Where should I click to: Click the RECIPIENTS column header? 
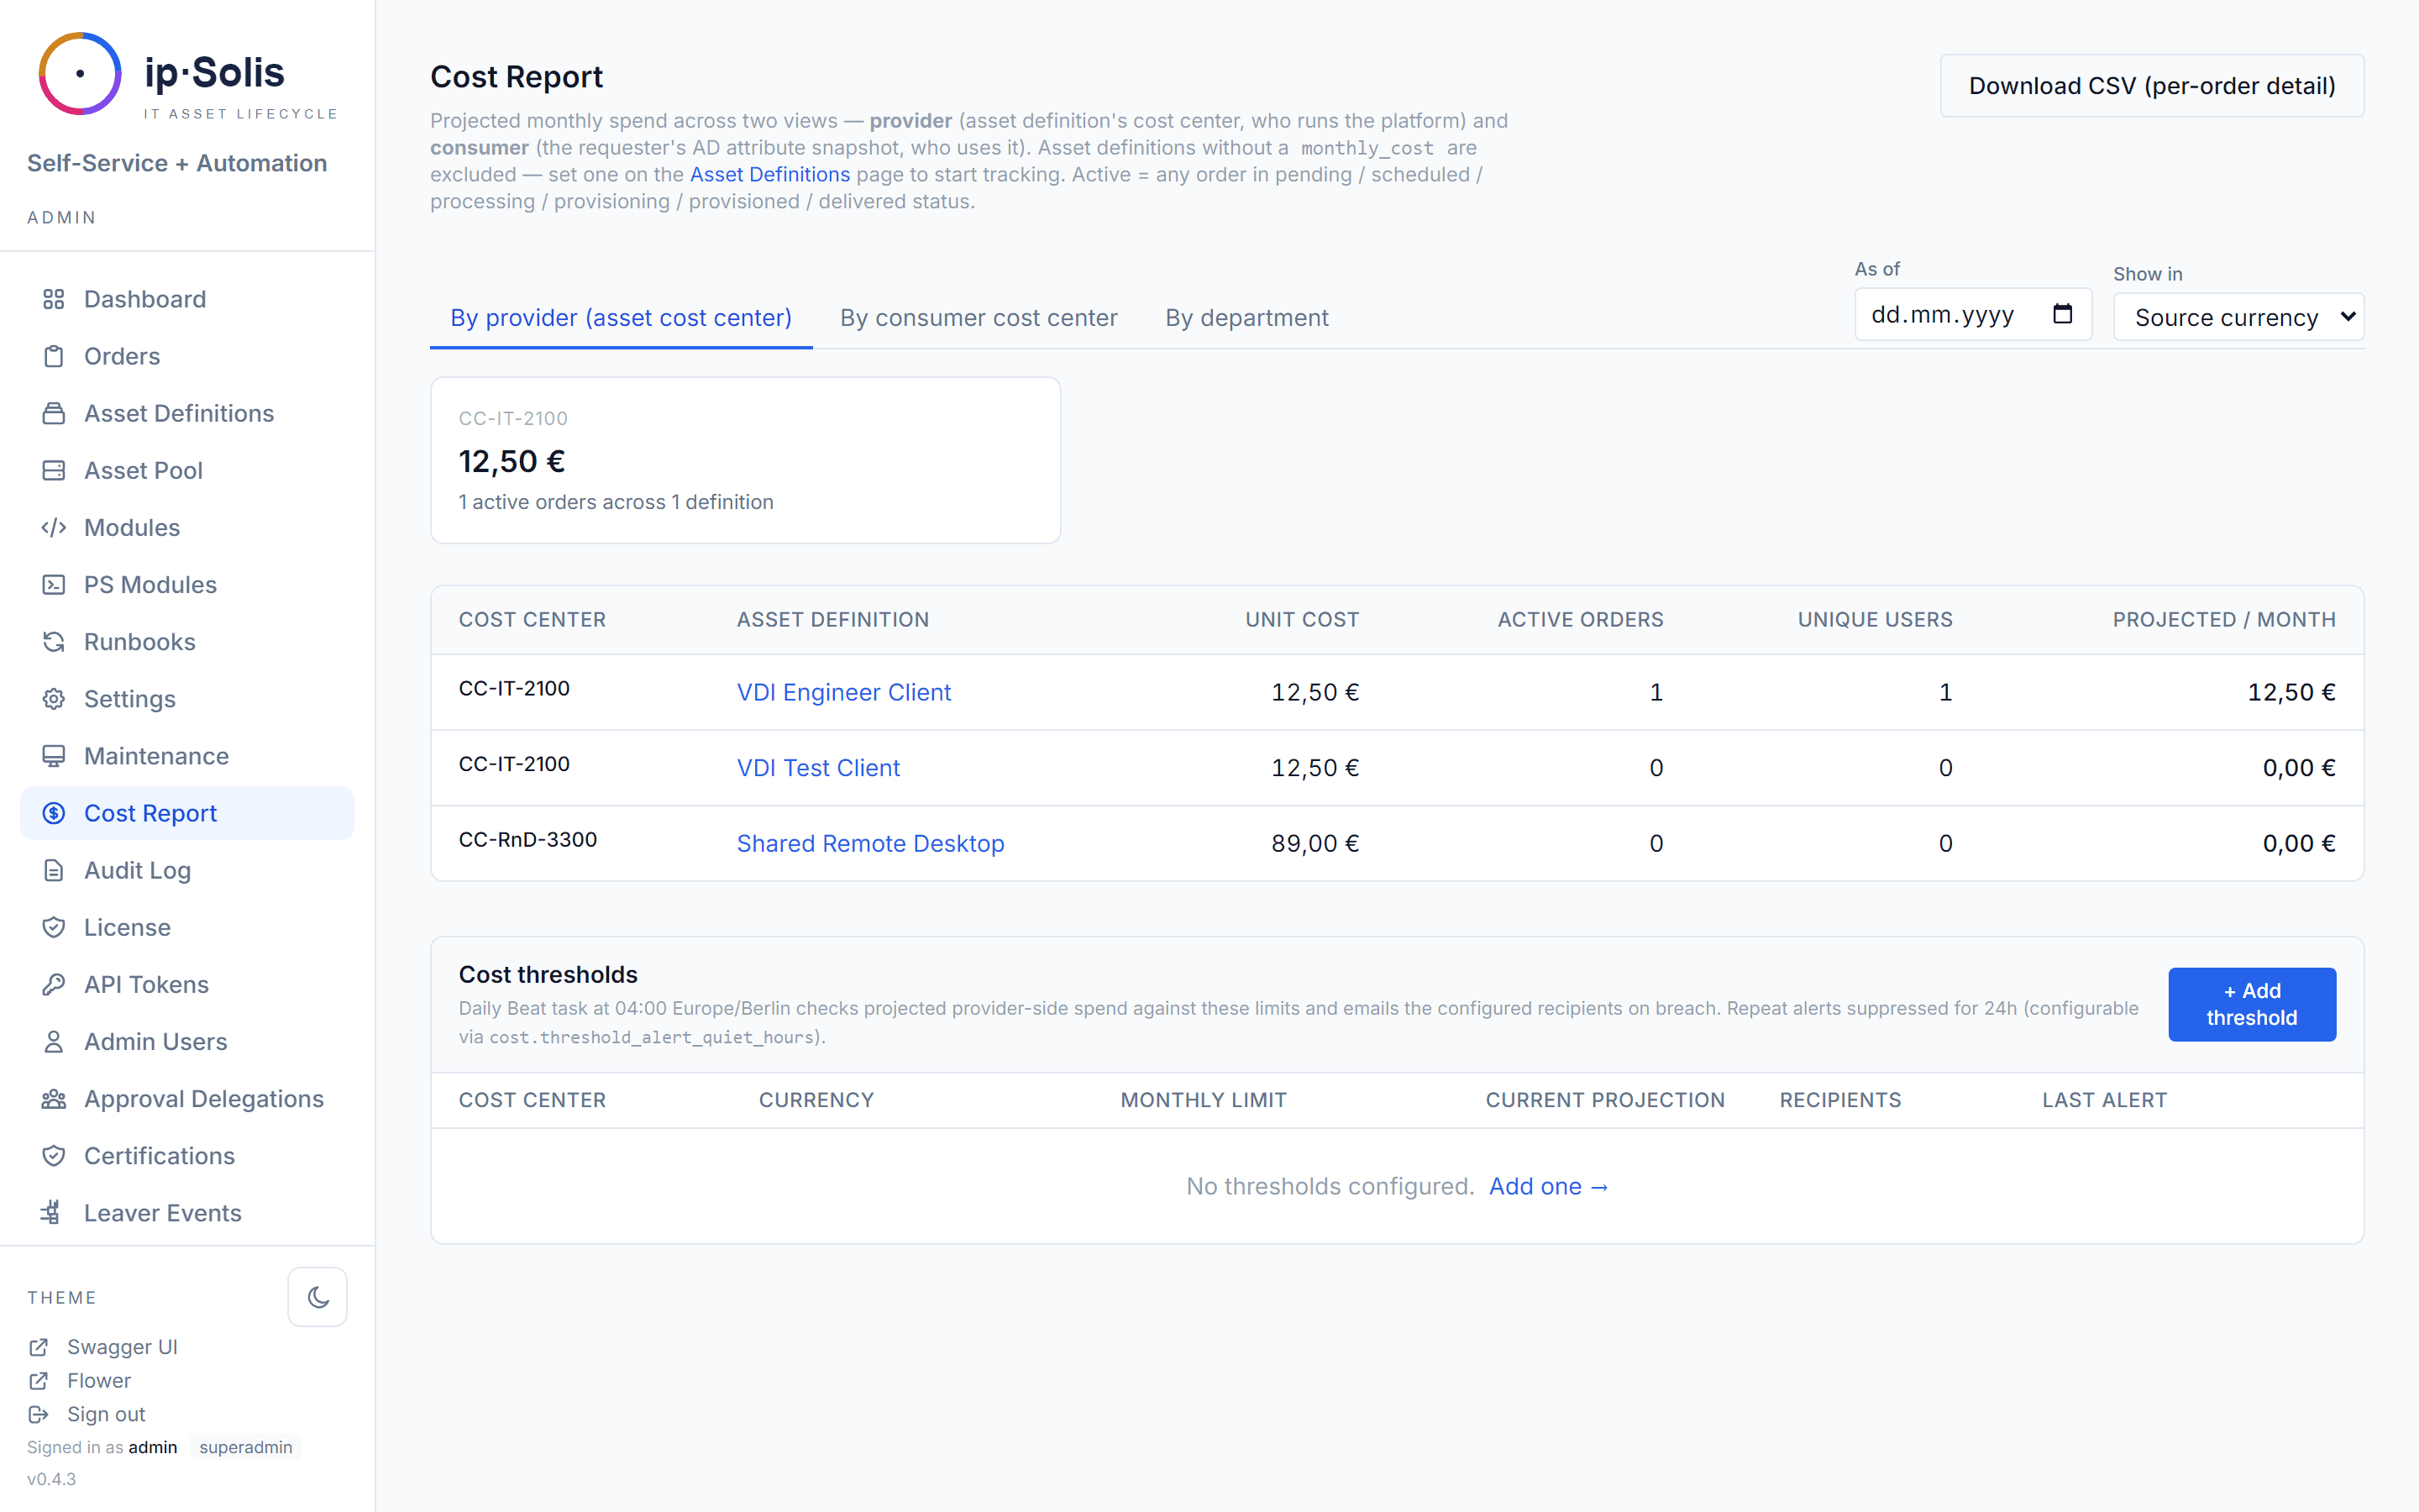[x=1840, y=1100]
